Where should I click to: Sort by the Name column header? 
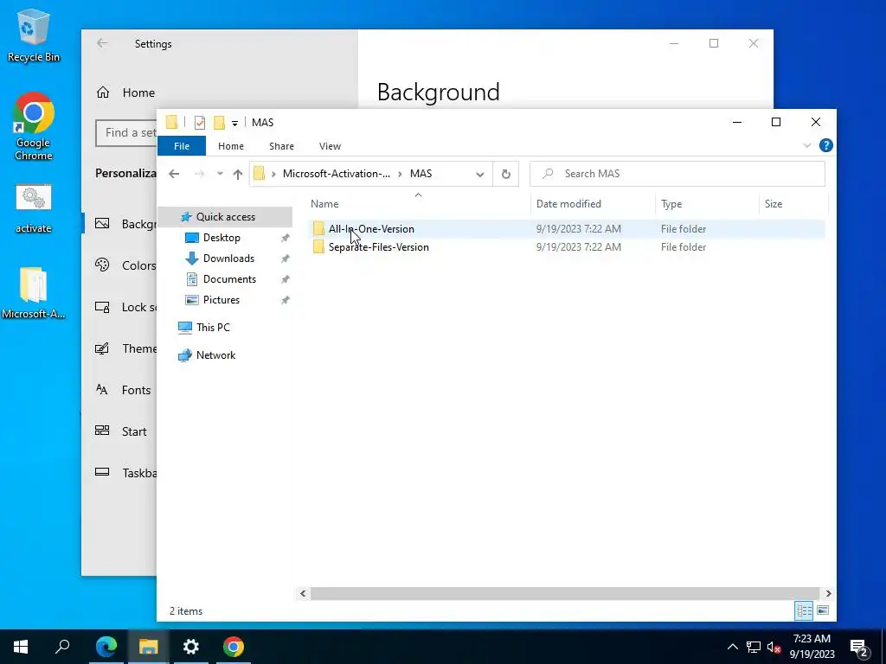click(x=420, y=204)
